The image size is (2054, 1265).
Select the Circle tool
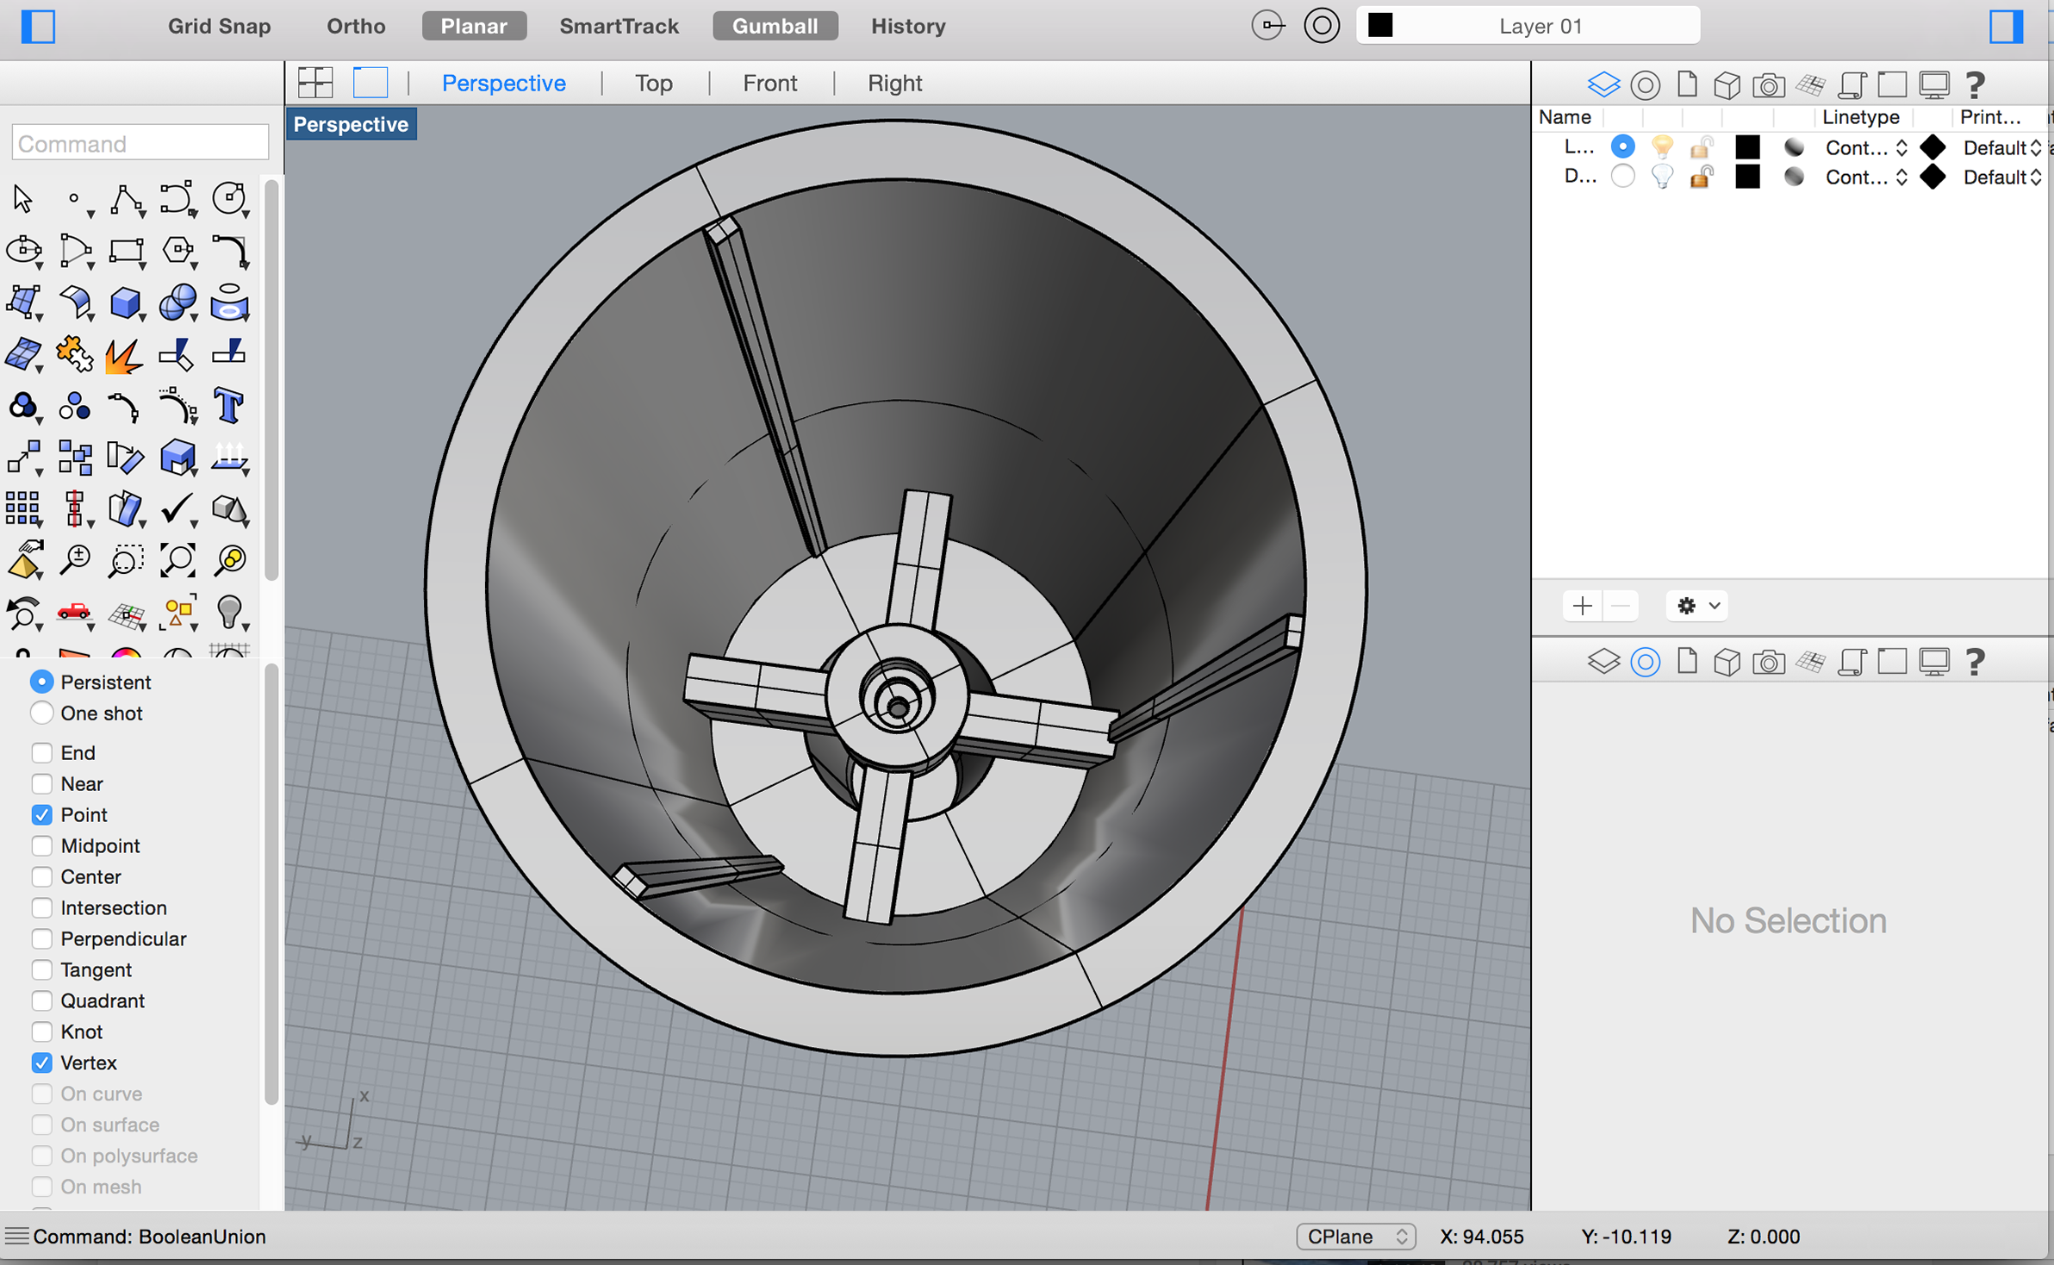(230, 199)
